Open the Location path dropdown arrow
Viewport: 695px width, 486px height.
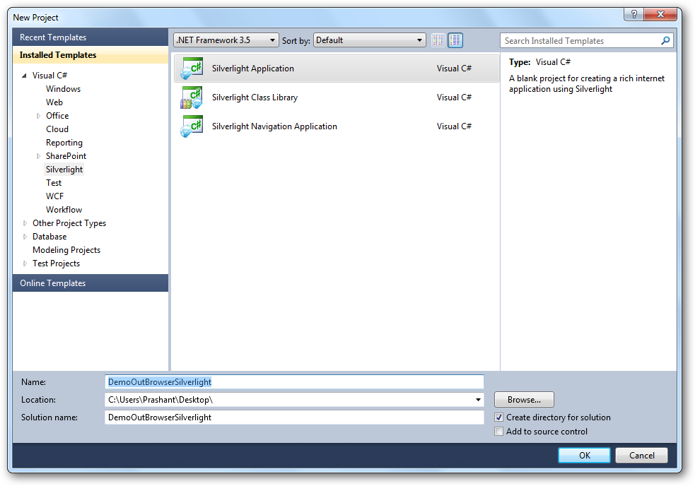478,400
